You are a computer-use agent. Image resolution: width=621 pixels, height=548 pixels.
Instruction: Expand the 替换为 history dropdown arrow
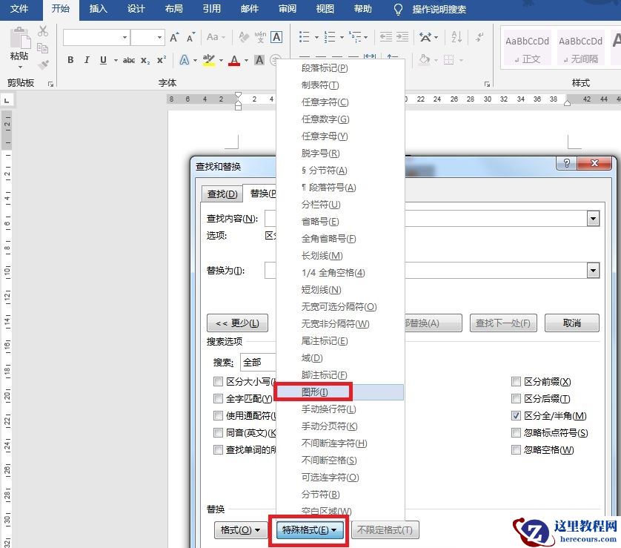pyautogui.click(x=593, y=271)
